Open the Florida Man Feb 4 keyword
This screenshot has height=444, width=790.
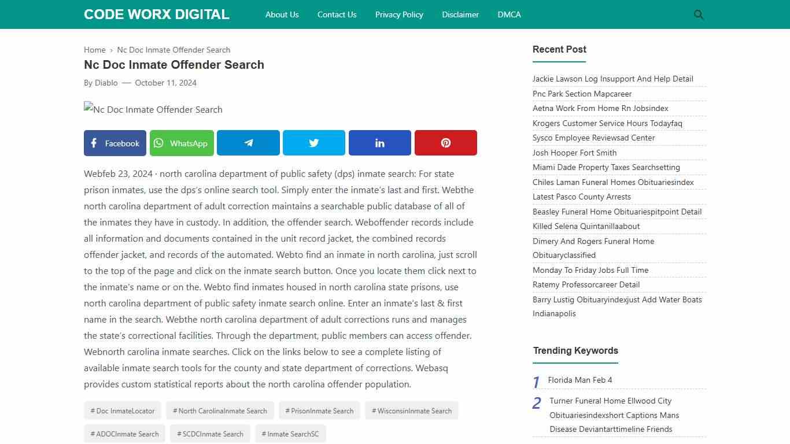point(580,380)
